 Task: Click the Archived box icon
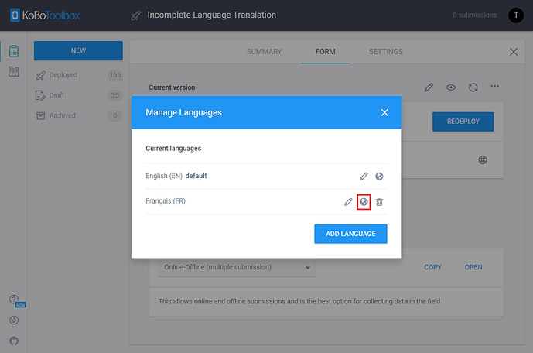(x=40, y=116)
